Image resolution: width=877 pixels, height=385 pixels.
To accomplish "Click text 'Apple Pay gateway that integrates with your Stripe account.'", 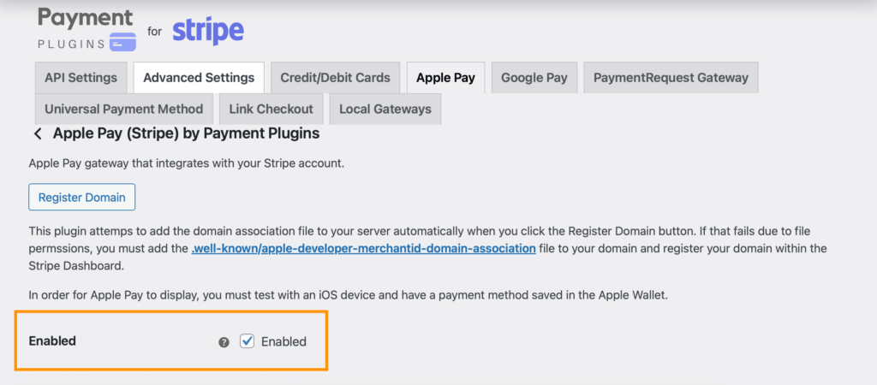I will click(x=186, y=164).
